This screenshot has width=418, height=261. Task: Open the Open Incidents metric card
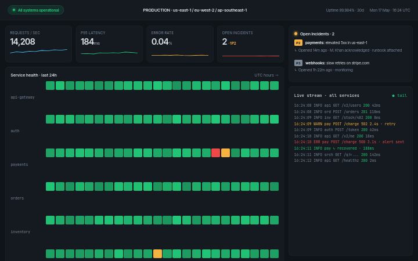coord(251,44)
